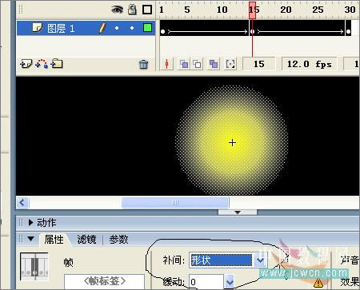Switch to the 属性 tab
Viewport: 360px width, 290px height.
pos(54,240)
